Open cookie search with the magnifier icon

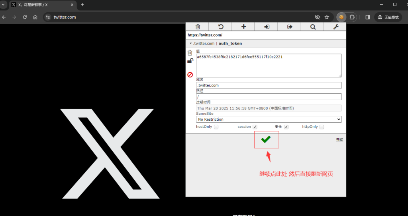point(313,27)
